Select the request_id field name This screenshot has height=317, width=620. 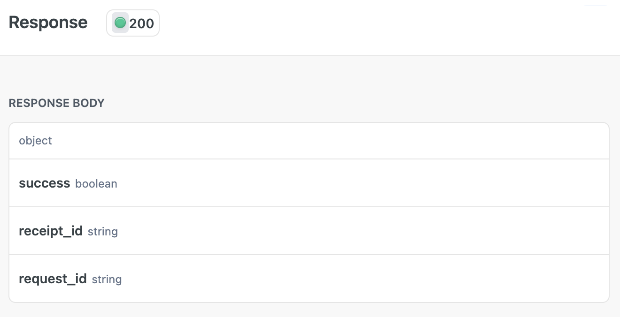[x=53, y=279]
